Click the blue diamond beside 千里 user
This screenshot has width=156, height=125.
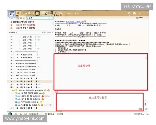click(39, 99)
